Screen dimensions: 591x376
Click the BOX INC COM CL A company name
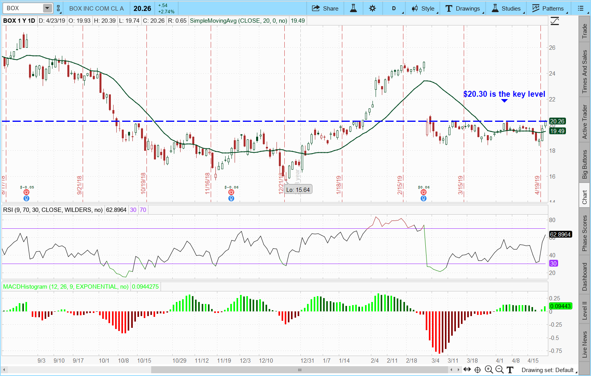[x=96, y=8]
